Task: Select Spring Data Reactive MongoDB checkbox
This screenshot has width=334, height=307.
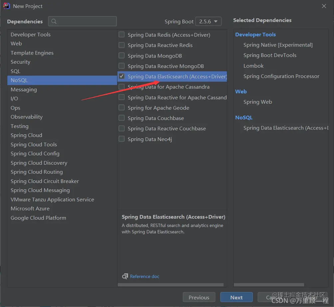Action: coord(122,66)
